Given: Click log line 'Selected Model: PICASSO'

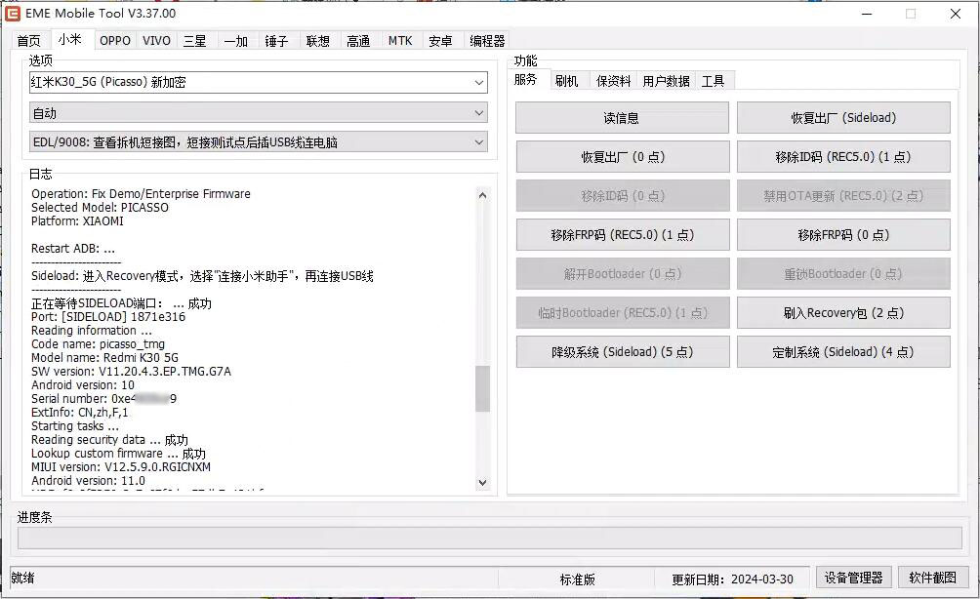Looking at the screenshot, I should point(100,208).
